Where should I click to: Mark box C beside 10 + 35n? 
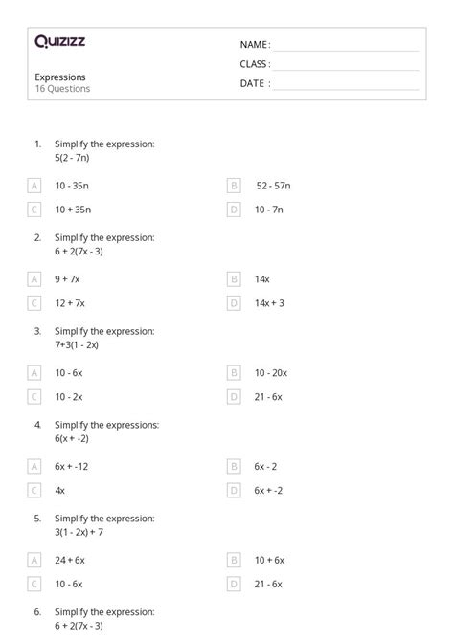[x=34, y=210]
